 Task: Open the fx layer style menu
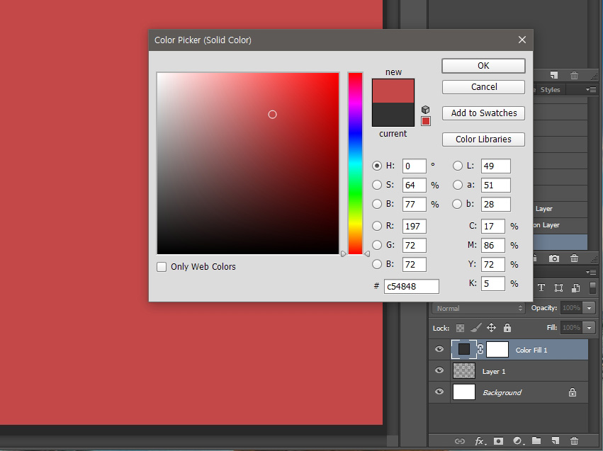click(480, 441)
